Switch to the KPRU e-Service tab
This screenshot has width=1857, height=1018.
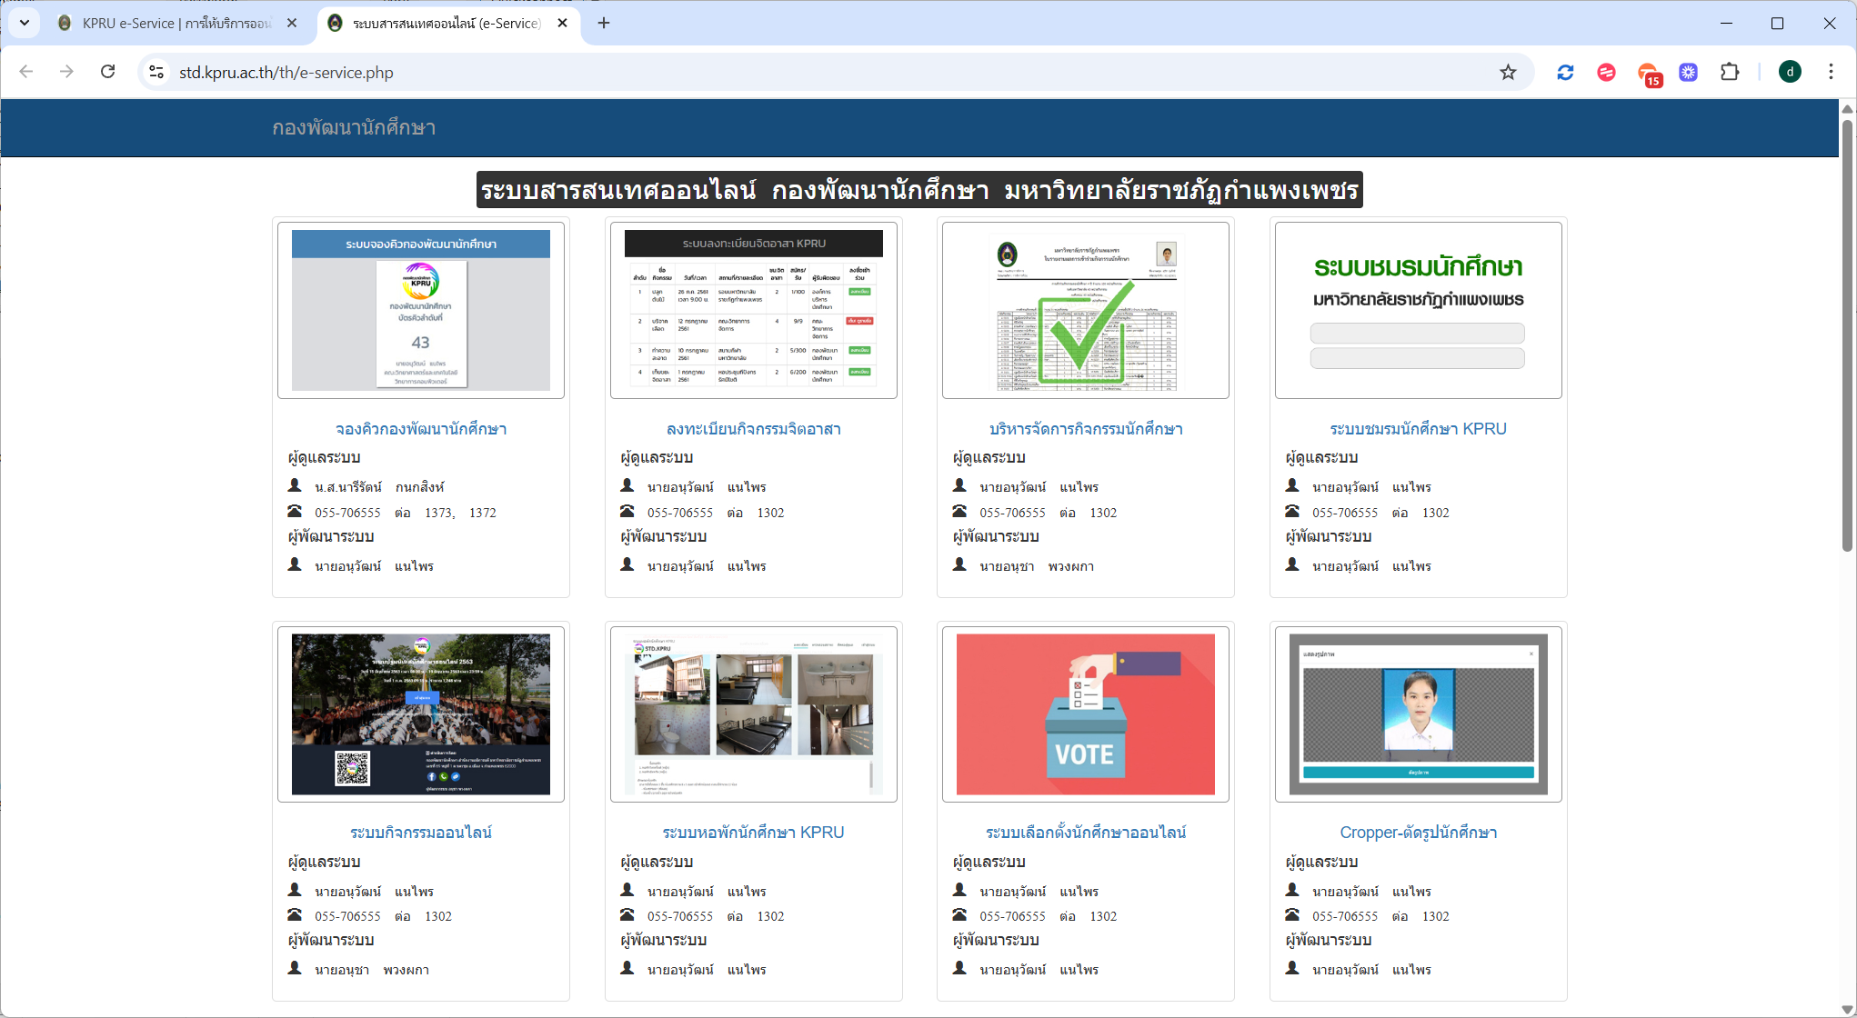coord(173,24)
